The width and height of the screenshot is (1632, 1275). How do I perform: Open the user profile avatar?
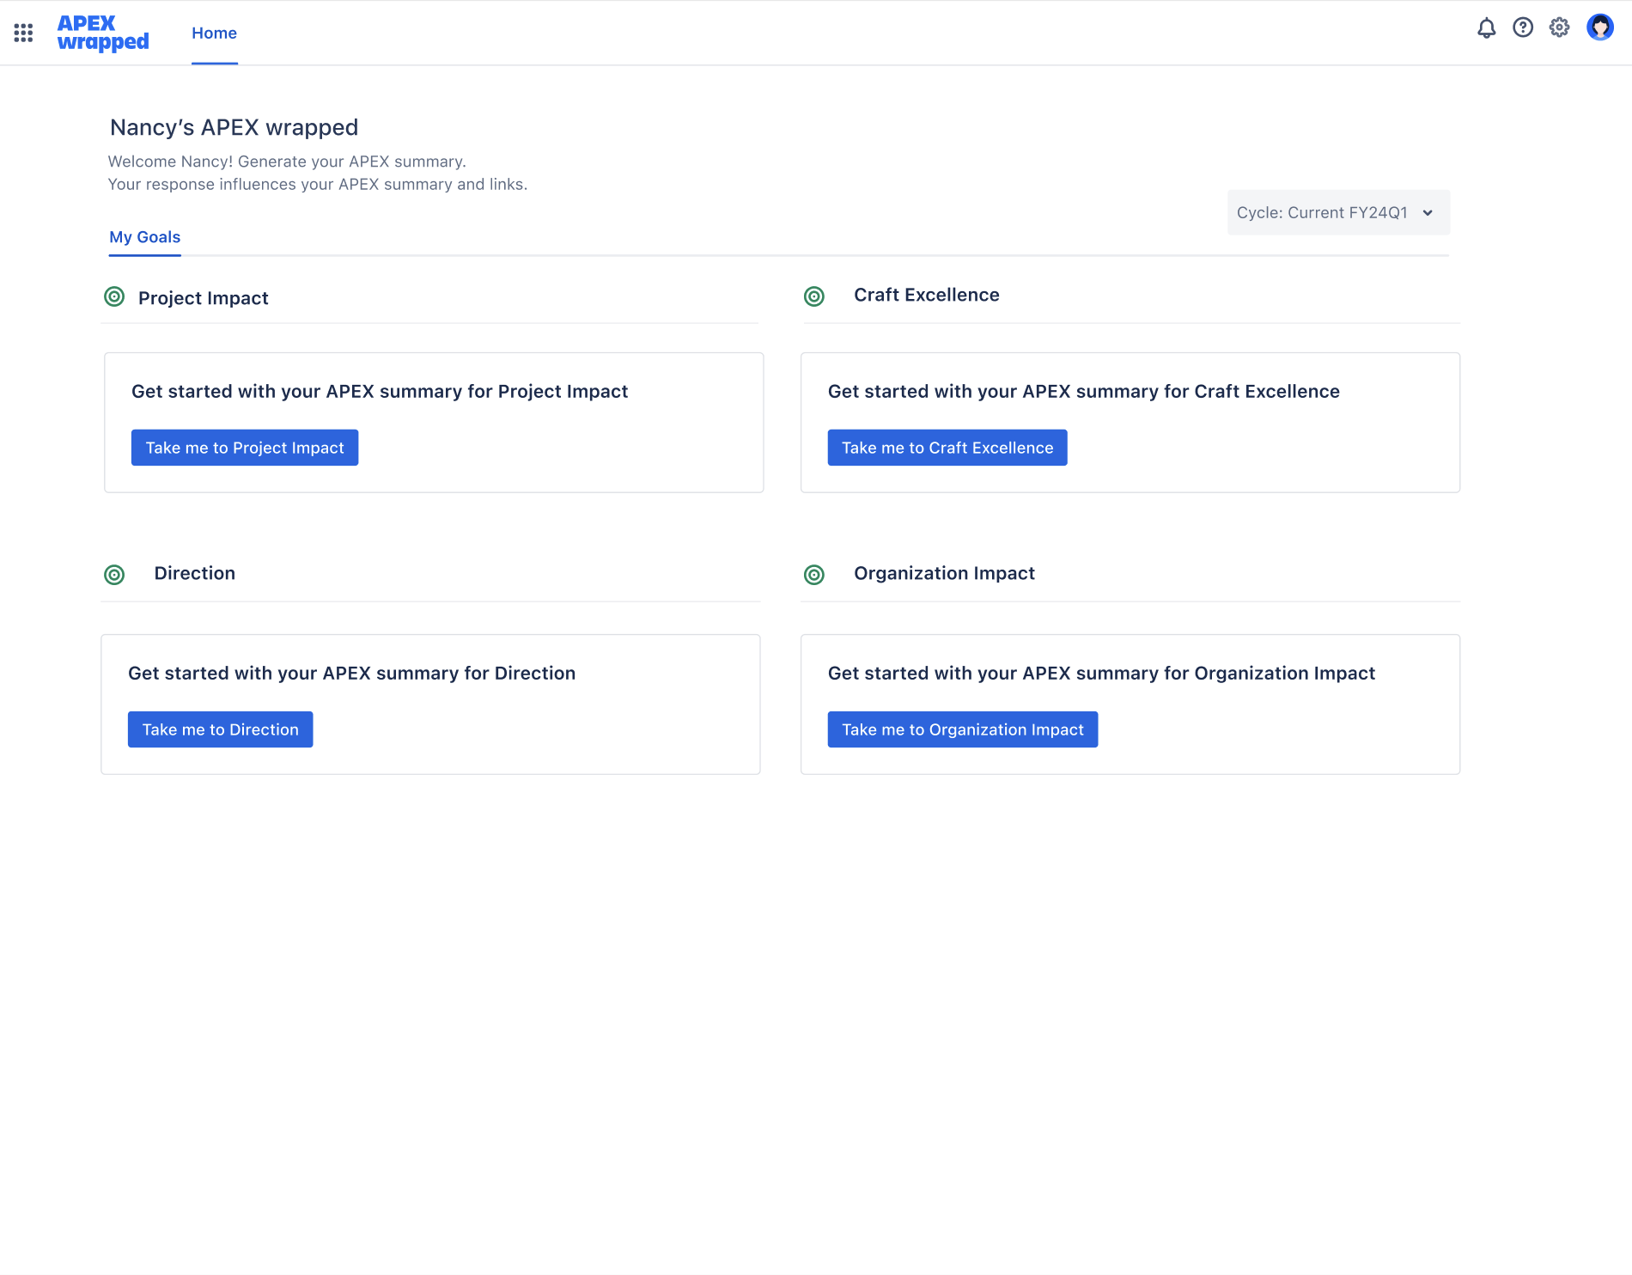coord(1599,28)
